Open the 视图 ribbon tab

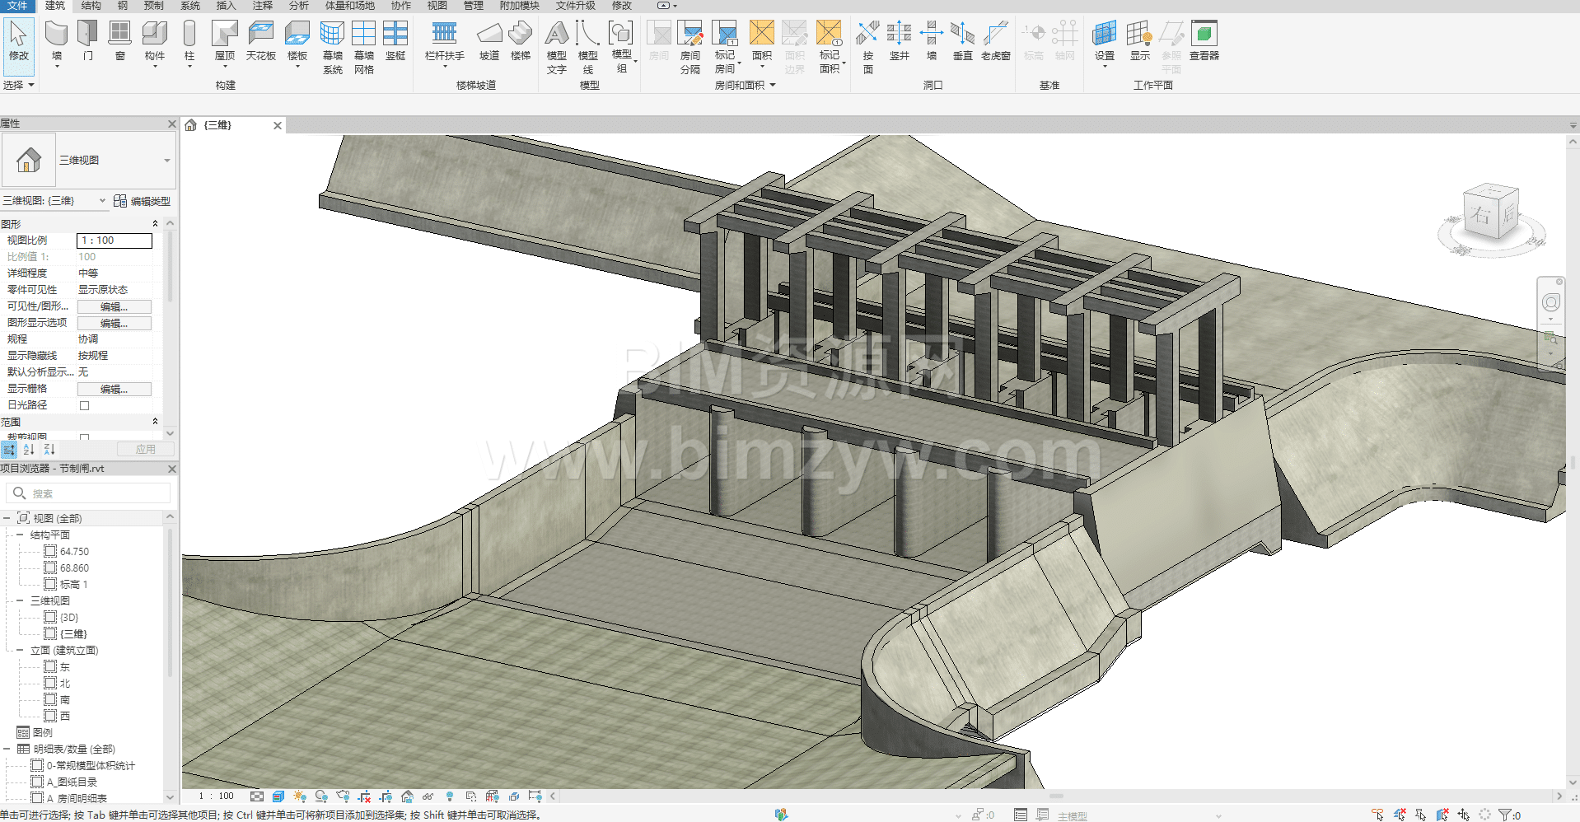[x=437, y=6]
